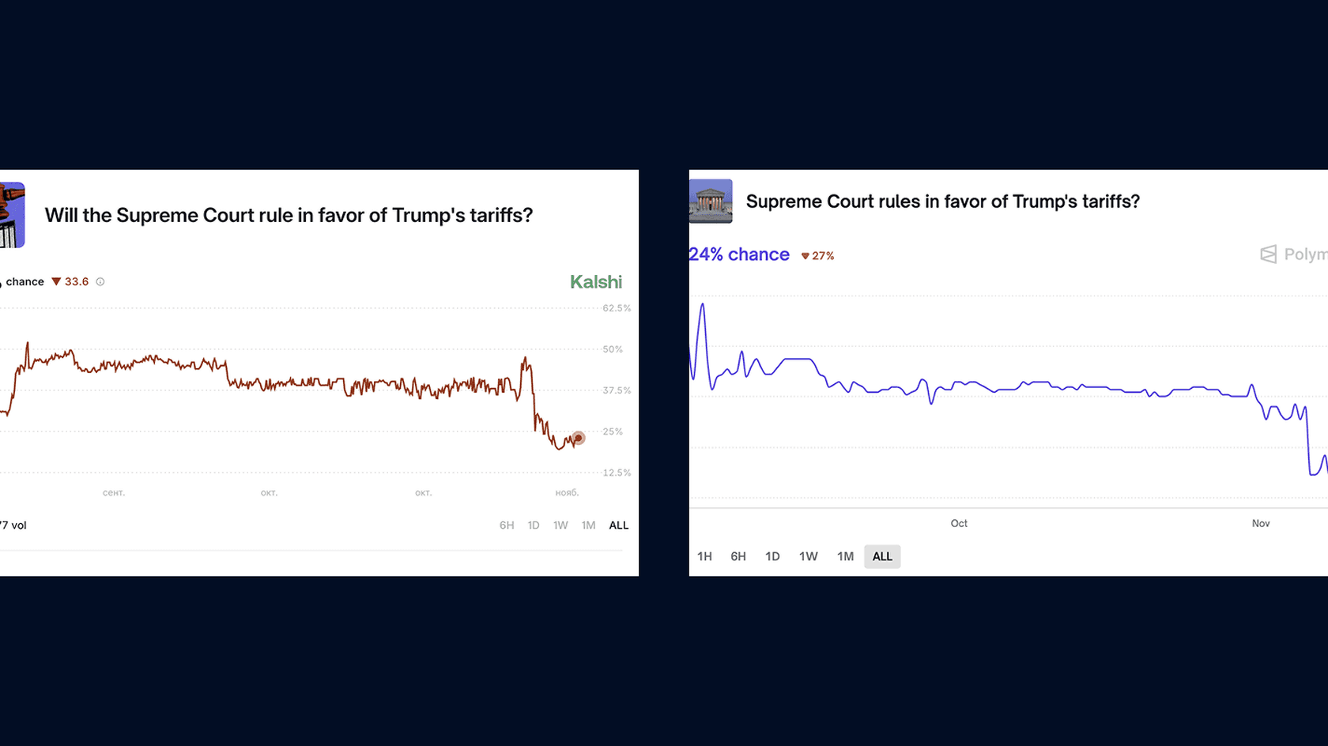Toggle the ALL timeframe on the Kalshi chart

(x=618, y=525)
